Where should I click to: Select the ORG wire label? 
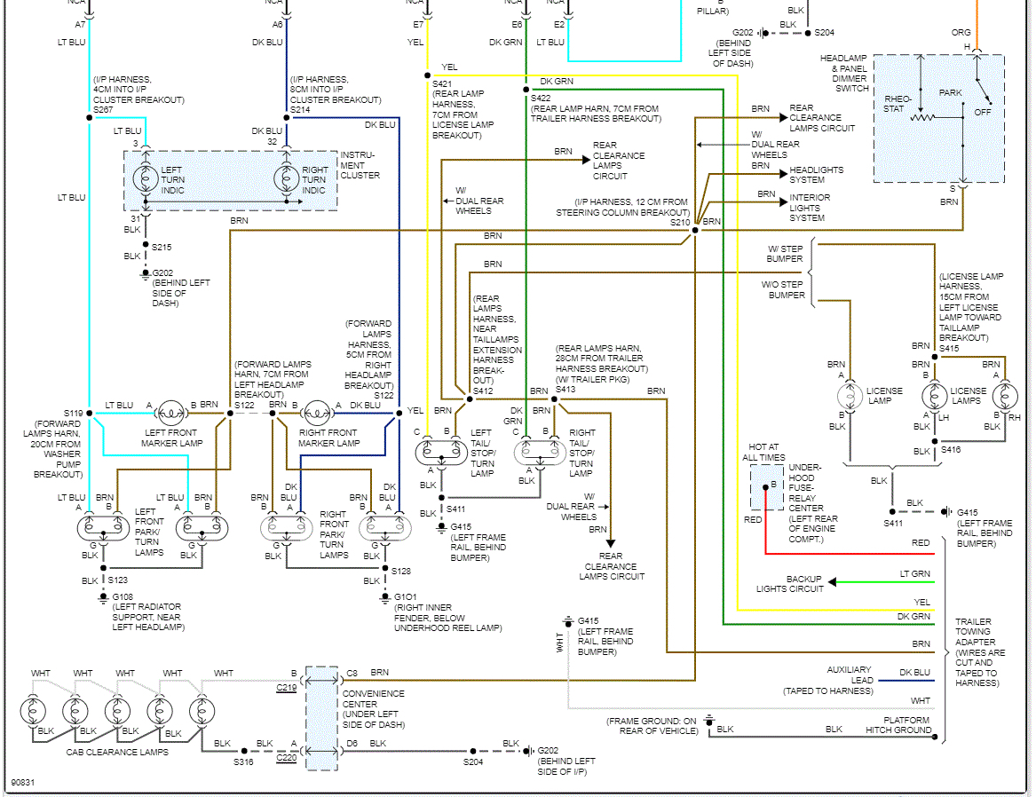961,32
